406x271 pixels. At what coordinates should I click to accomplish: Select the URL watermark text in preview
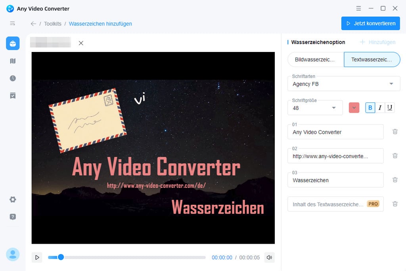pos(156,186)
